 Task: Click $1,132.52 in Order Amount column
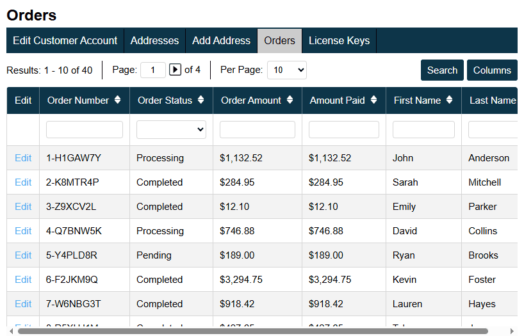pyautogui.click(x=241, y=158)
